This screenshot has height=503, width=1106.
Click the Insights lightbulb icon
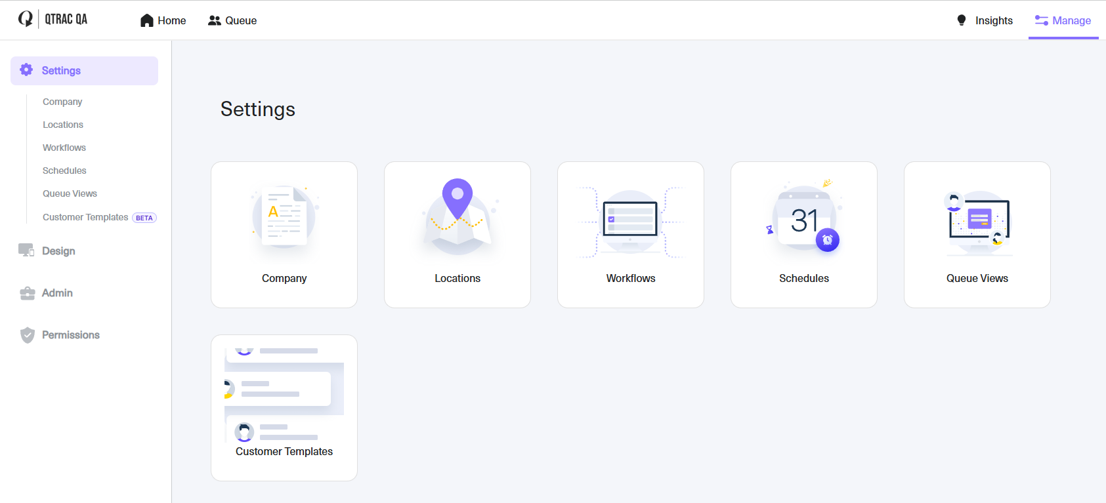(962, 20)
